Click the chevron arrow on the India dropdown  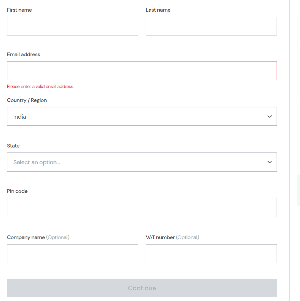[270, 116]
